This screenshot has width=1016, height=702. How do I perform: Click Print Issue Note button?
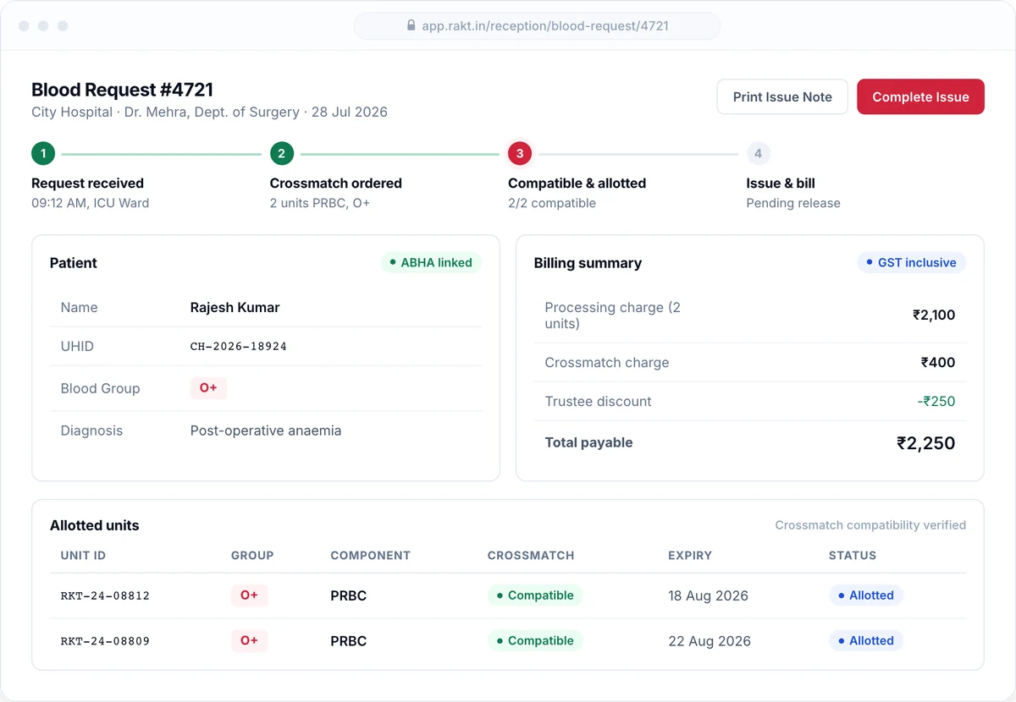tap(782, 96)
